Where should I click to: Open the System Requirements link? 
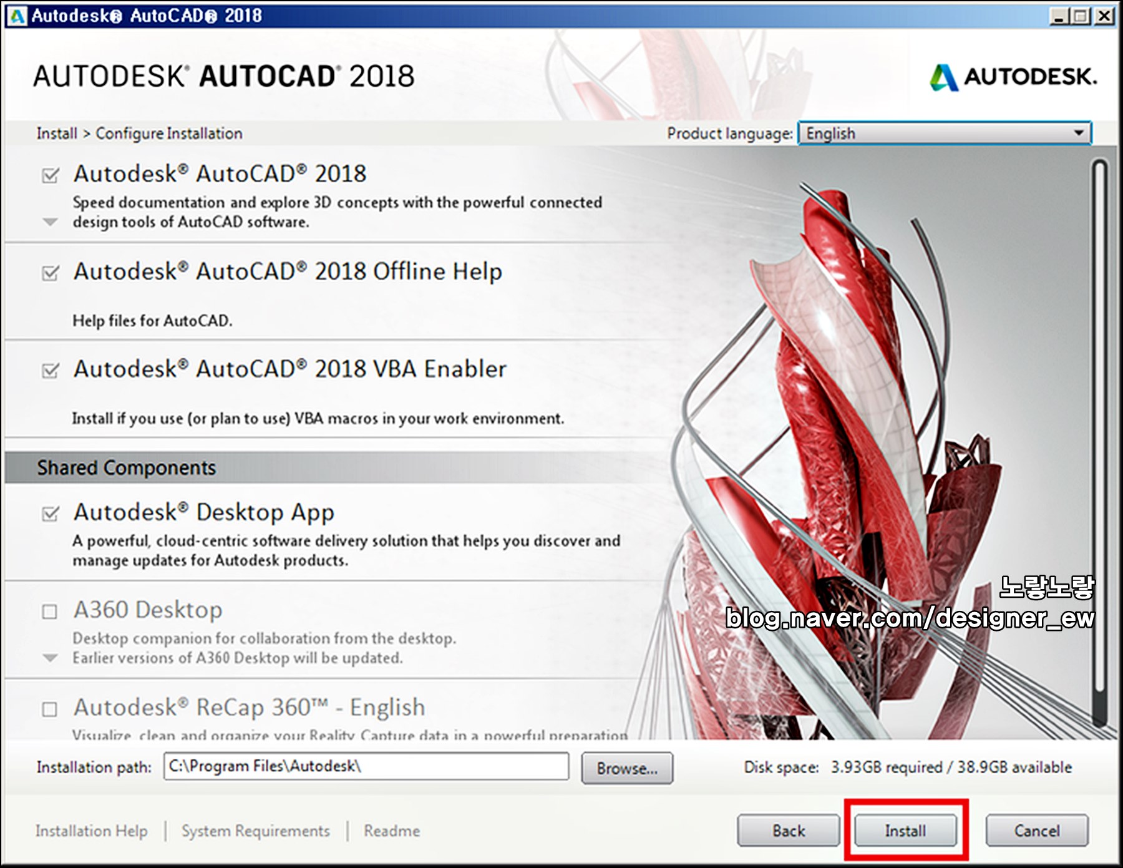(256, 831)
